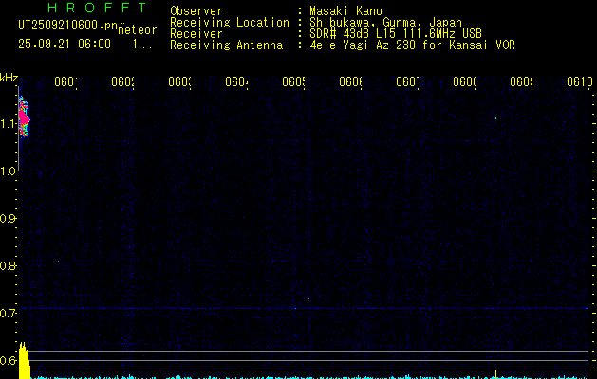Click the 25.09.21 06:00 timestamp
This screenshot has height=379, width=597.
[x=65, y=44]
